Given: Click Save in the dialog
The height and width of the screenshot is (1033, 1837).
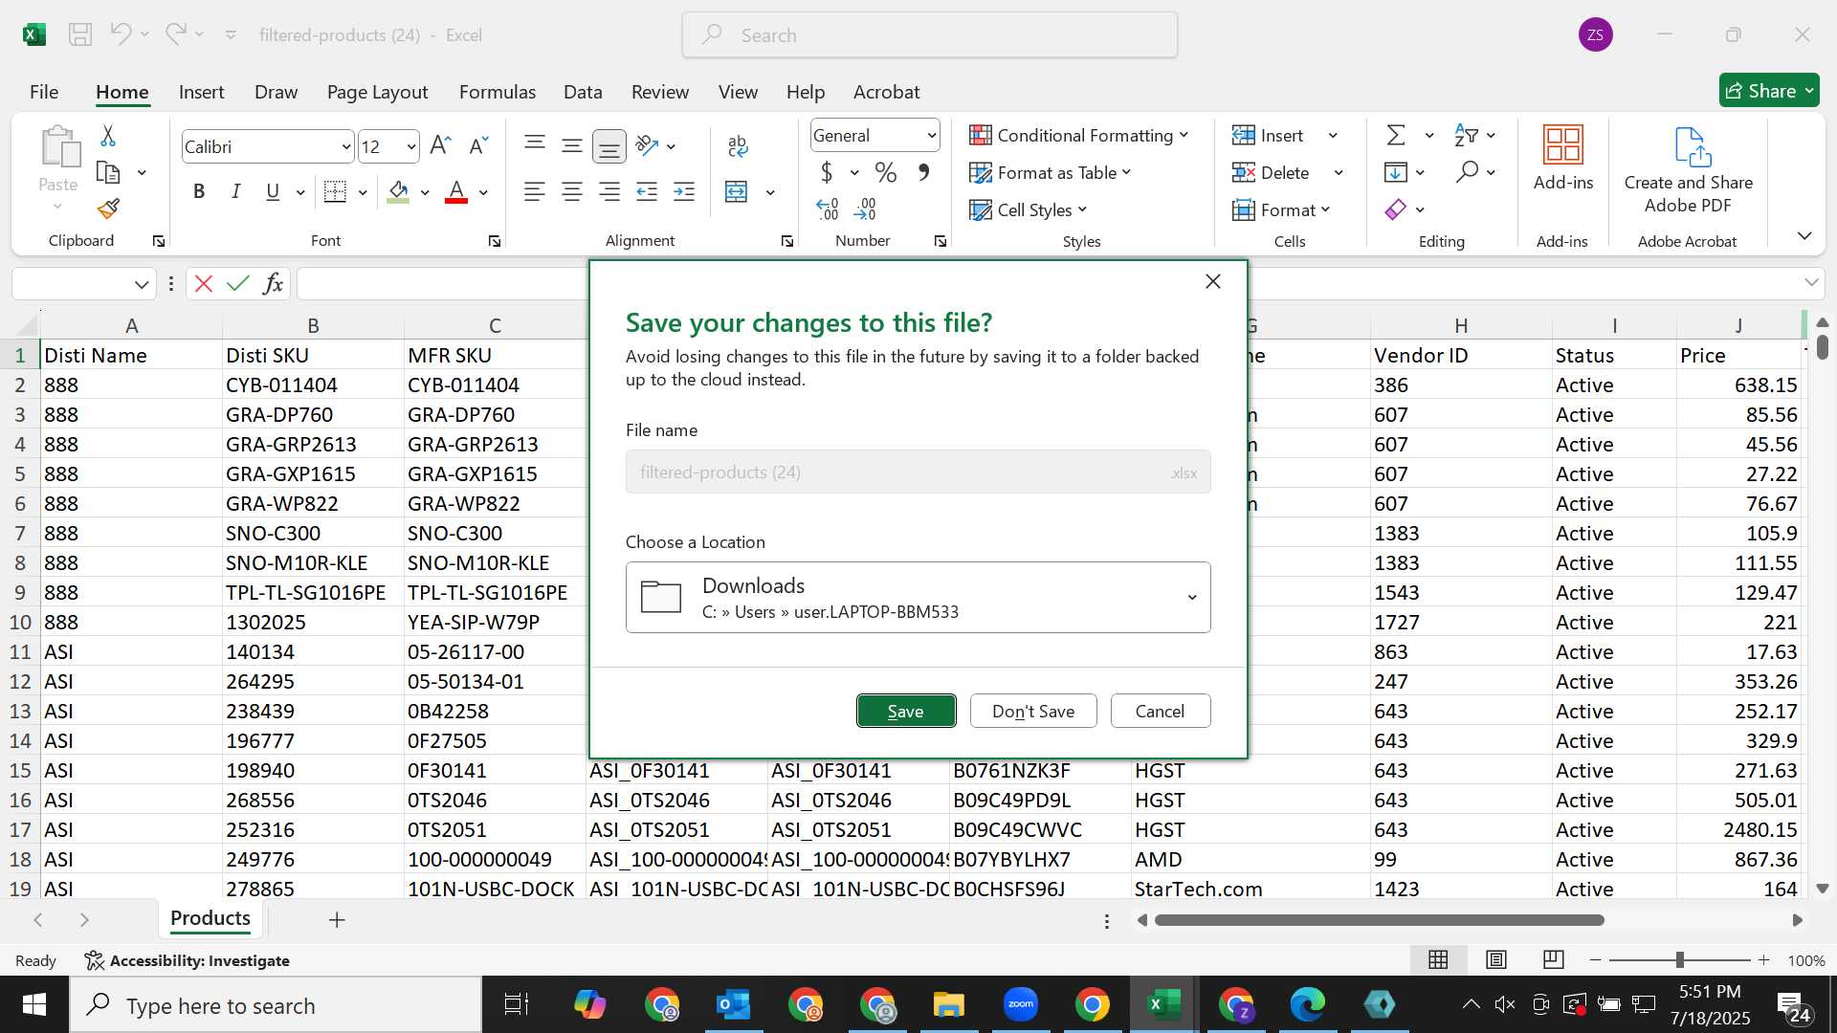Looking at the screenshot, I should click(906, 711).
